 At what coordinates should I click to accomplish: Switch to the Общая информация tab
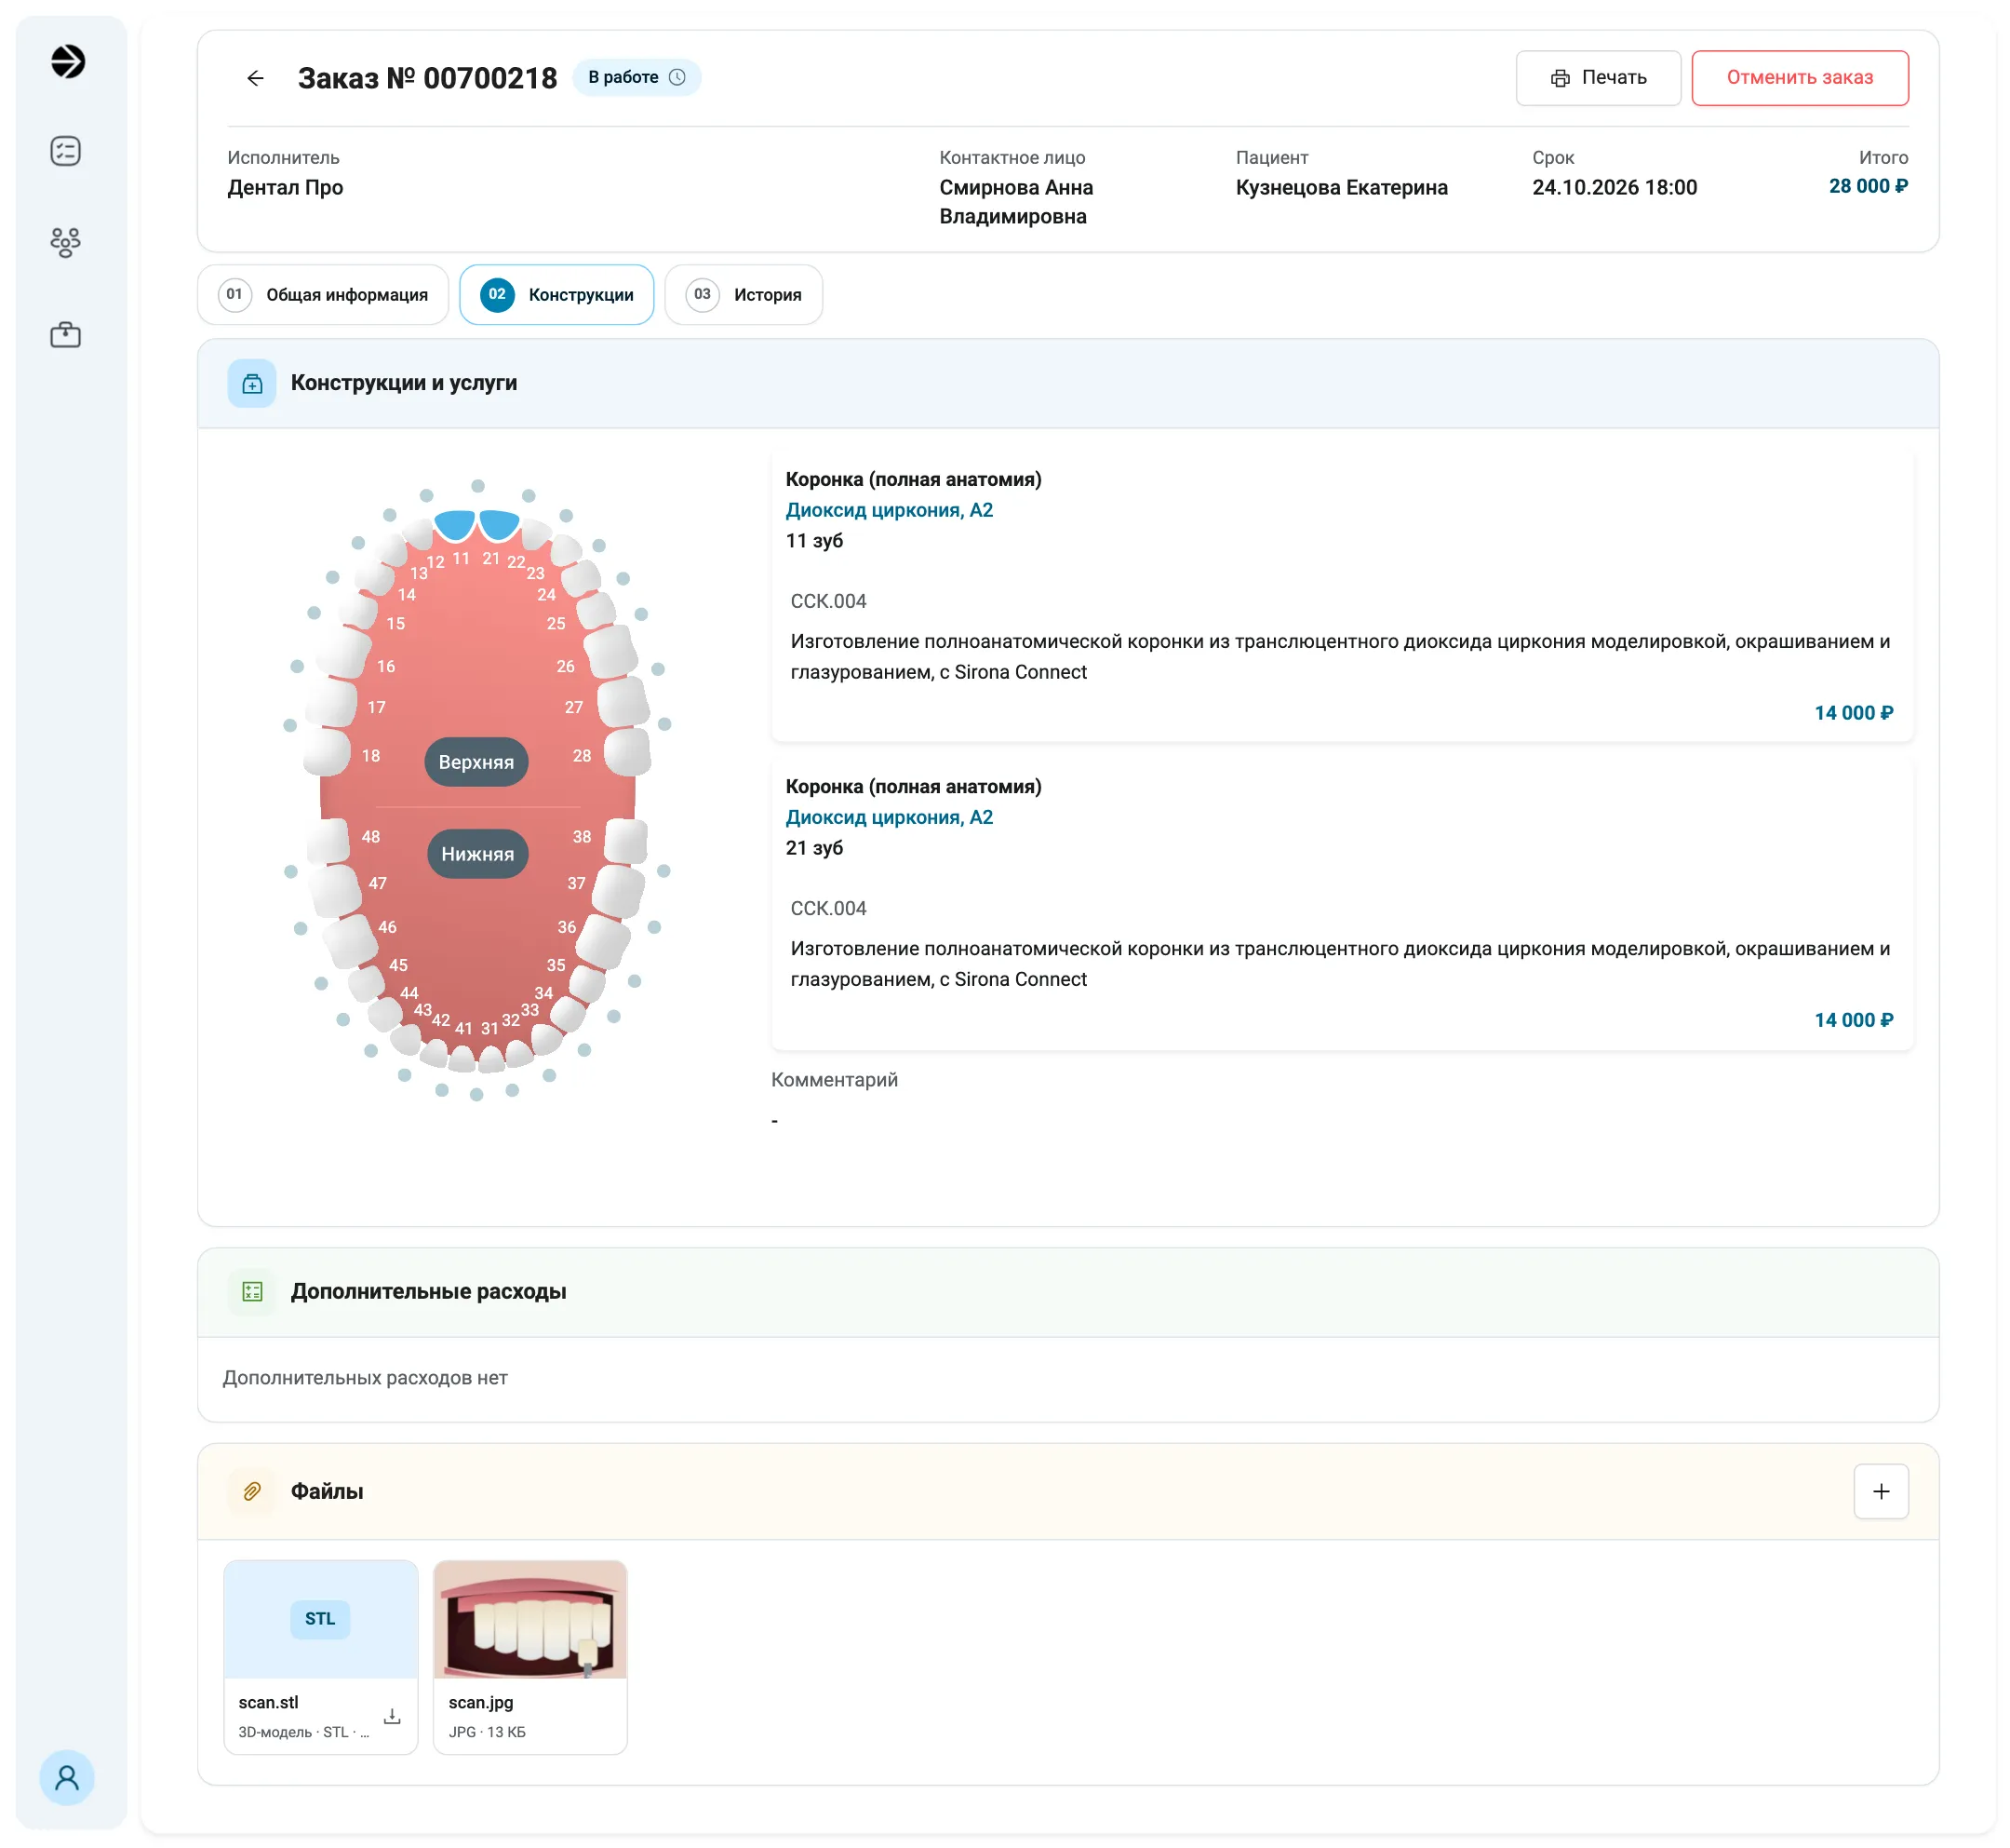click(x=323, y=294)
